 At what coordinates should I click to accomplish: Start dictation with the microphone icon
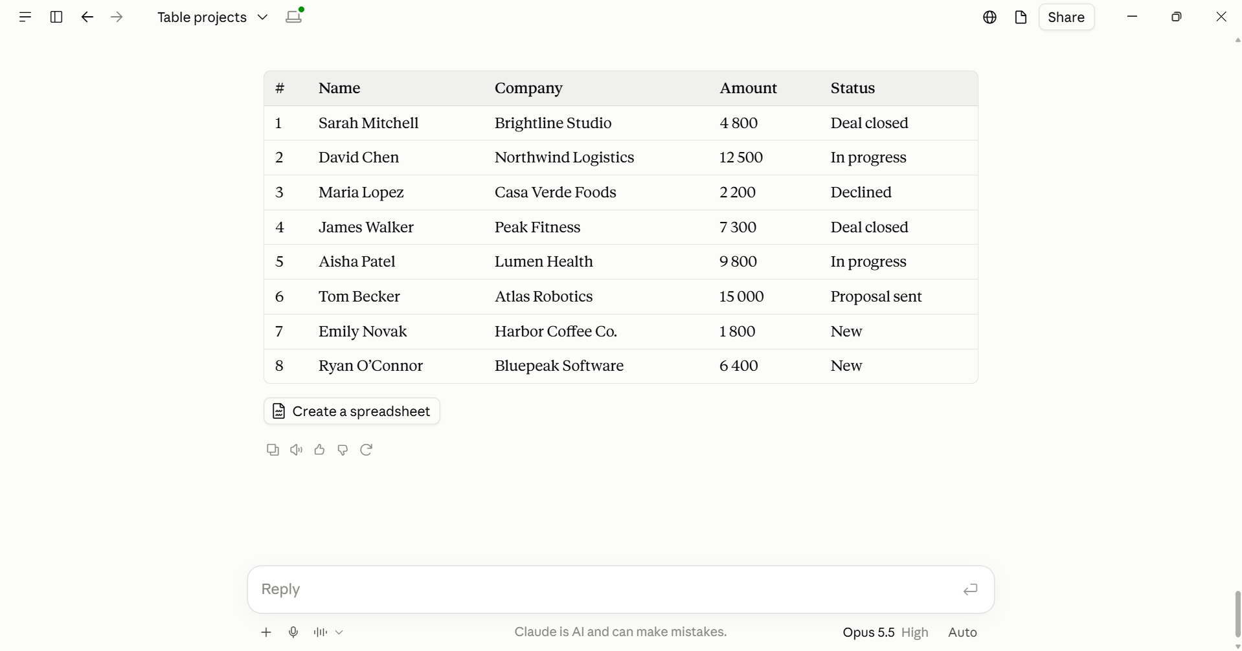click(293, 632)
